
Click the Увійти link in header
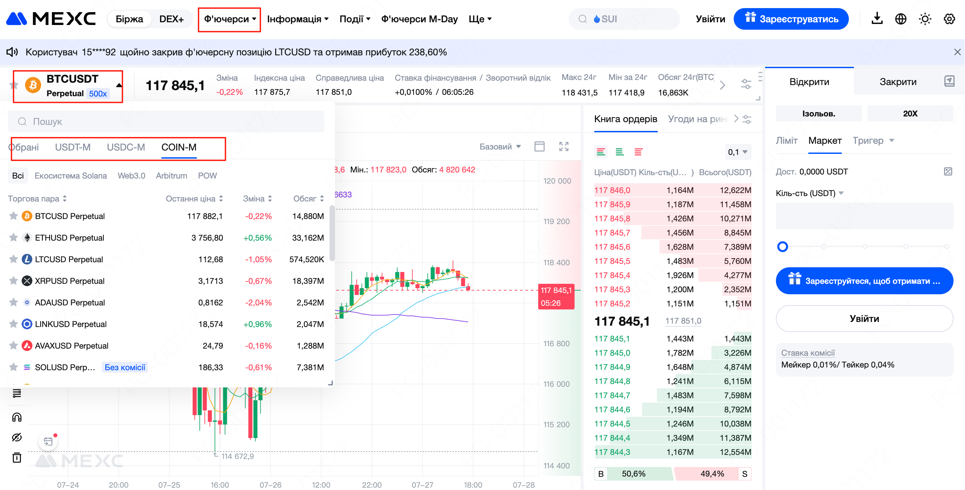point(710,19)
